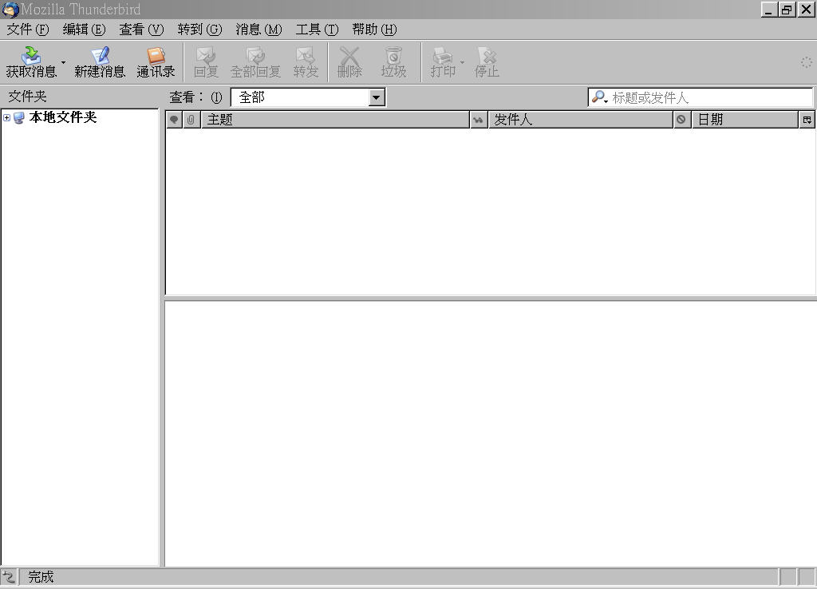Open the 查看 view filter dropdown 全部
Image resolution: width=817 pixels, height=589 pixels.
[308, 97]
